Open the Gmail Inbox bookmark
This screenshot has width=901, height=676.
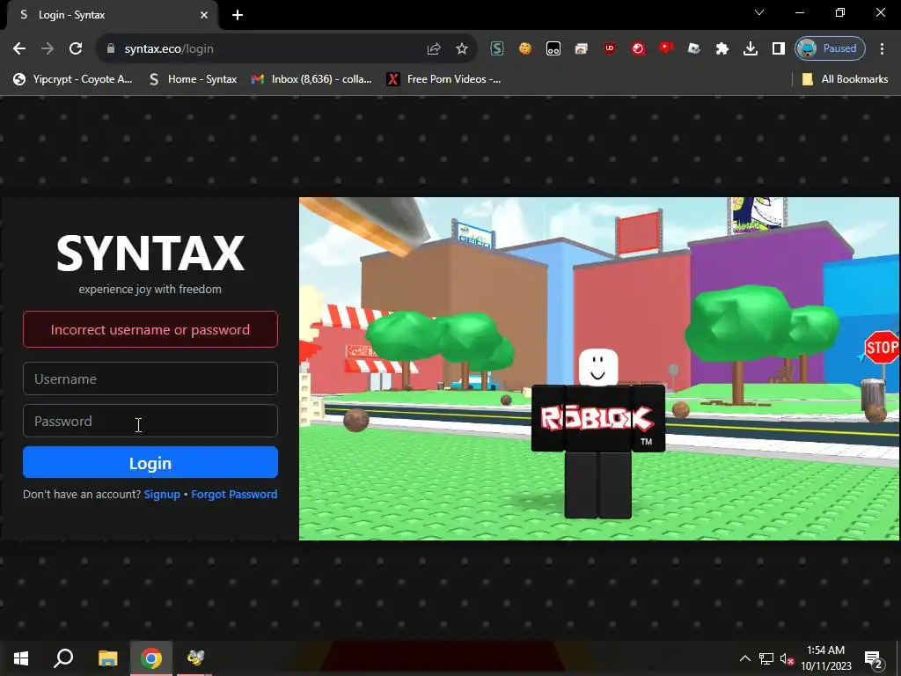[312, 79]
